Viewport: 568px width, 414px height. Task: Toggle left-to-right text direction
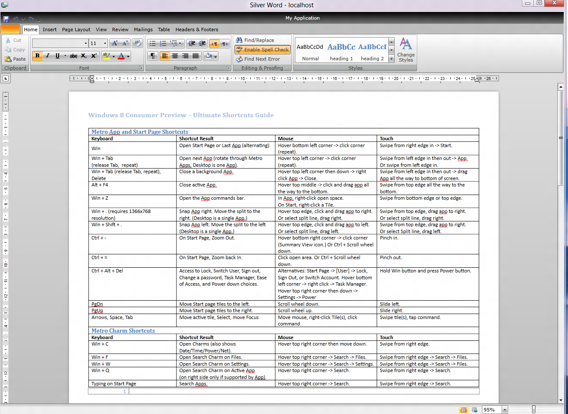tap(214, 44)
